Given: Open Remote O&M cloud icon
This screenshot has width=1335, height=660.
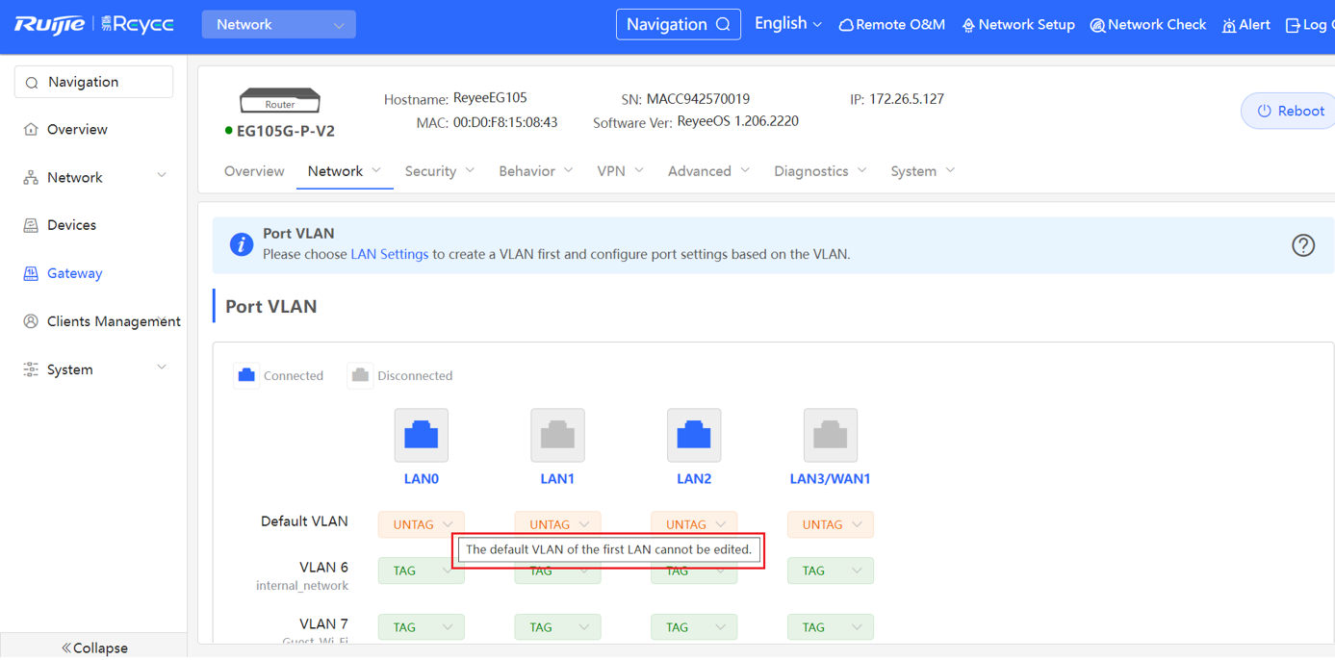Looking at the screenshot, I should point(847,25).
